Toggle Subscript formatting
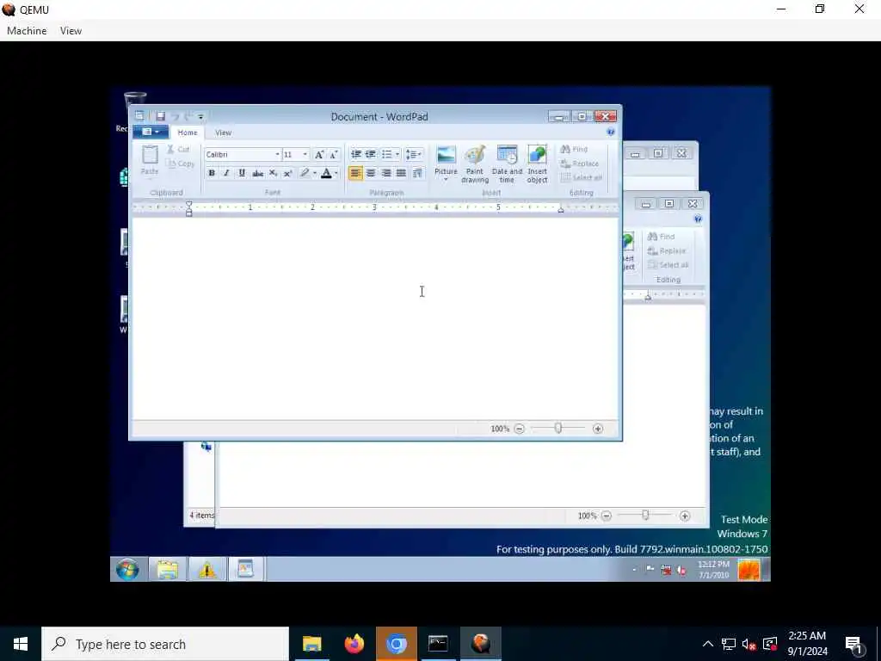The width and height of the screenshot is (881, 661). tap(273, 173)
